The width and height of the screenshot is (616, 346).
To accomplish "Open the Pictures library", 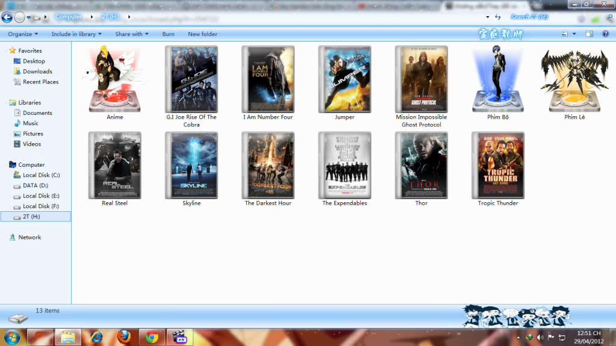I will tap(33, 134).
